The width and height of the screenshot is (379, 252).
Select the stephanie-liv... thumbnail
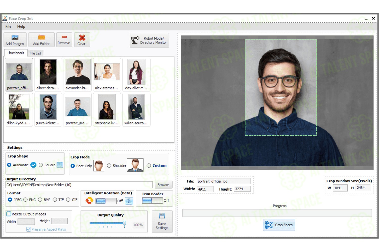click(107, 110)
